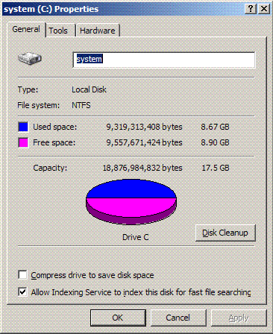This screenshot has height=334, width=273.
Task: Click the Apply button
Action: click(239, 318)
